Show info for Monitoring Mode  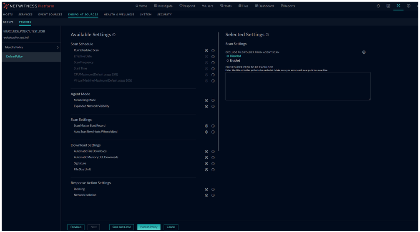pyautogui.click(x=213, y=100)
